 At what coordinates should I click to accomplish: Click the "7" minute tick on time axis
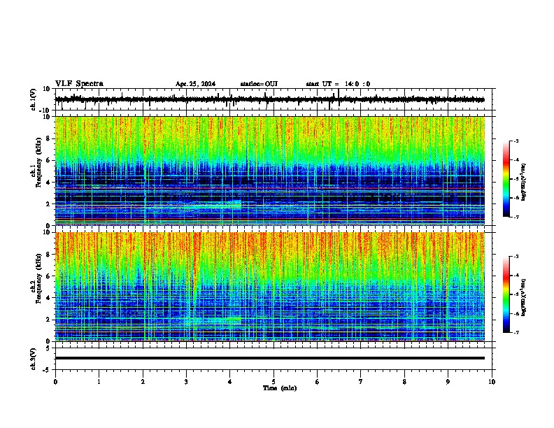coord(361,382)
